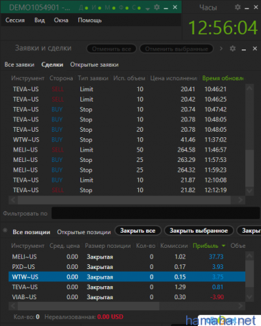The height and width of the screenshot is (326, 261).
Task: Switch to Открытые заявки tab
Action: tap(94, 65)
